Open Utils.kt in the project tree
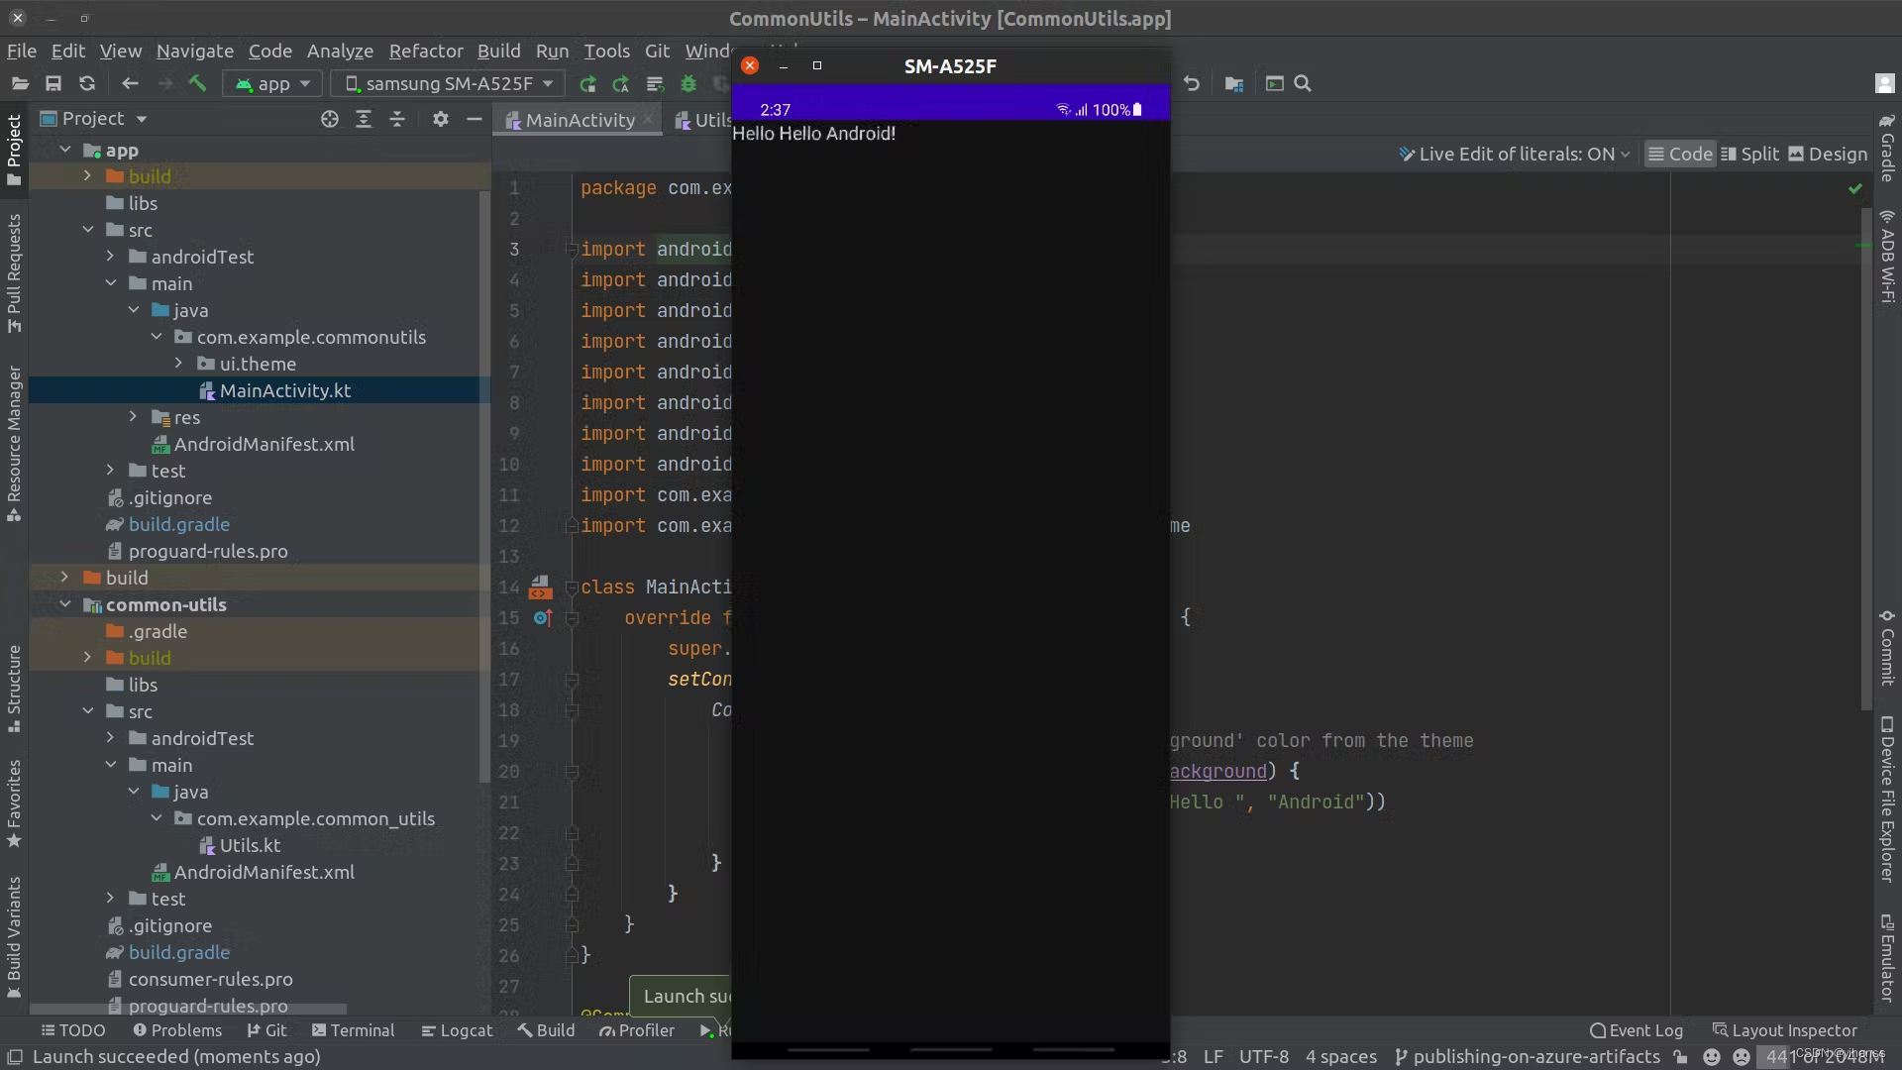Viewport: 1902px width, 1070px height. [x=250, y=845]
